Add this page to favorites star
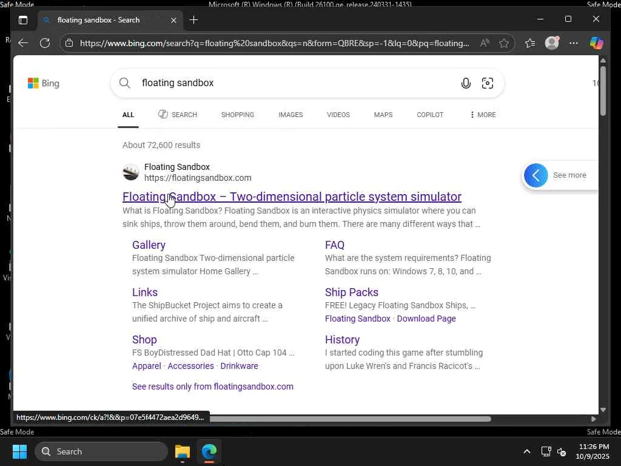Screen dimensions: 621x466 click(x=504, y=43)
